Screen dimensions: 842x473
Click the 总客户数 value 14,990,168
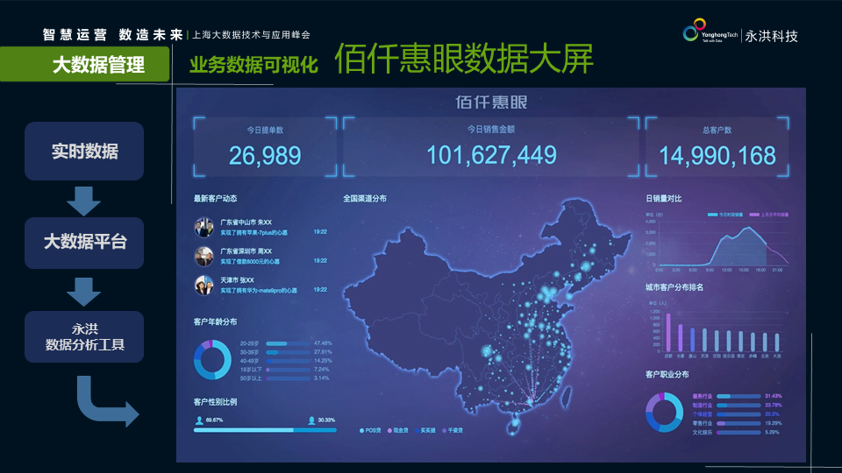click(717, 156)
